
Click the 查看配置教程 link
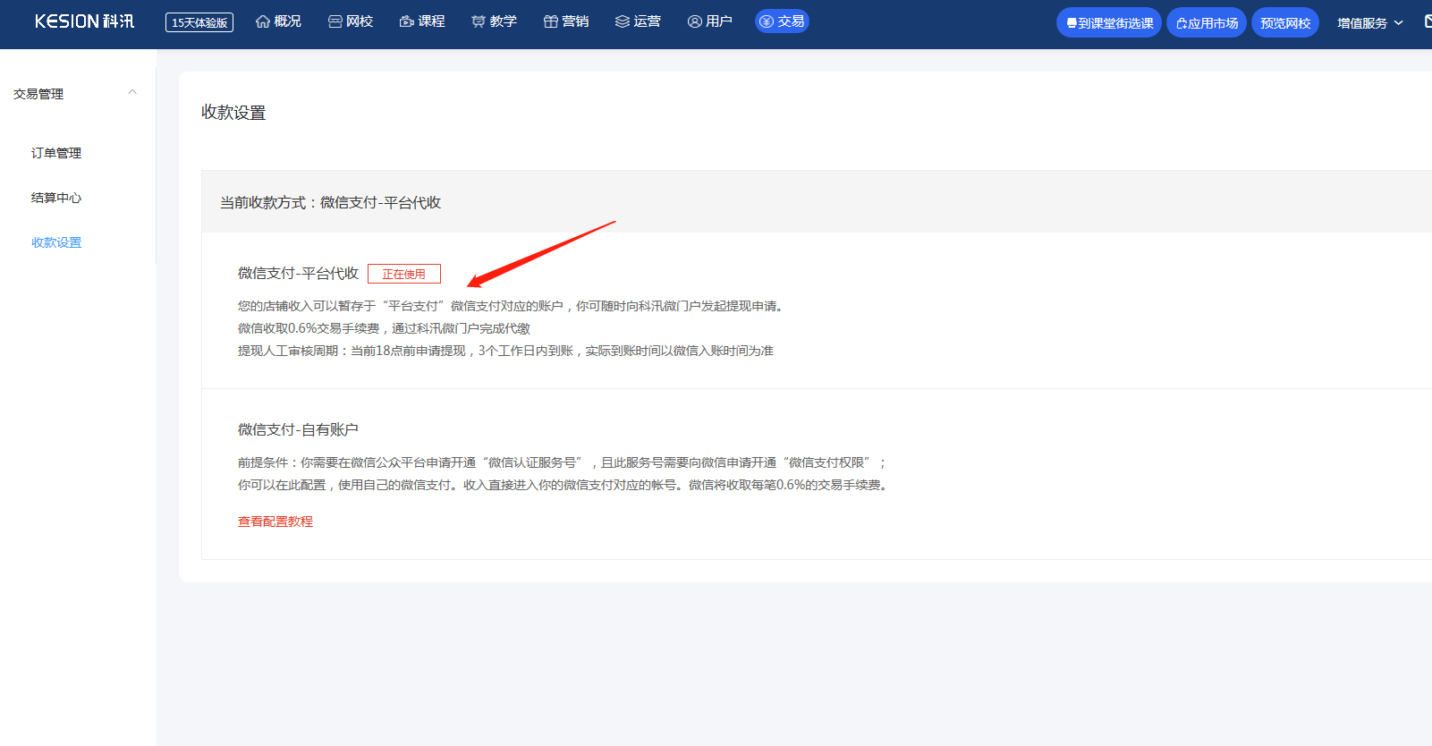tap(275, 521)
